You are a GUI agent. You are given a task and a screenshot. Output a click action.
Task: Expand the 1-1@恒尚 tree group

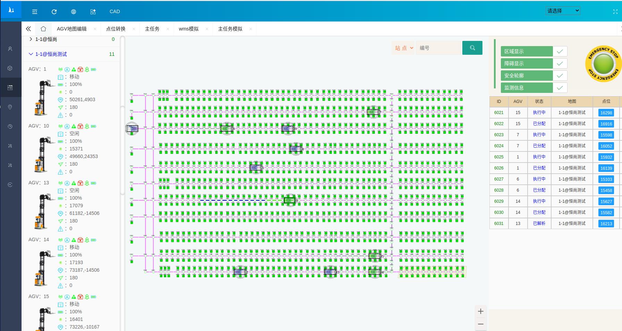pos(31,39)
